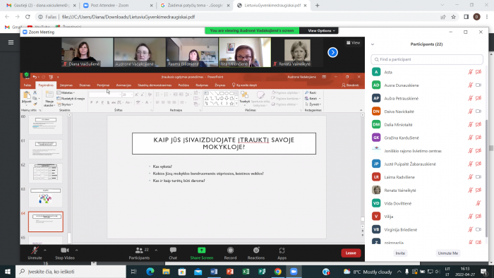Click the PowerPoint undo arrow icon
494x278 pixels.
(35, 77)
